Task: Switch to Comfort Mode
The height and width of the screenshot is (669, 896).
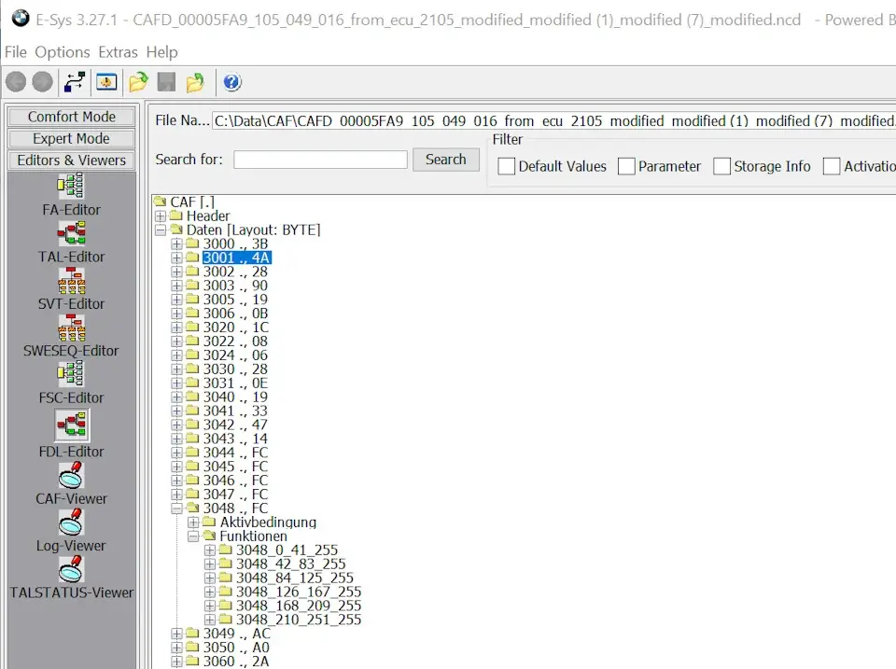Action: click(72, 117)
